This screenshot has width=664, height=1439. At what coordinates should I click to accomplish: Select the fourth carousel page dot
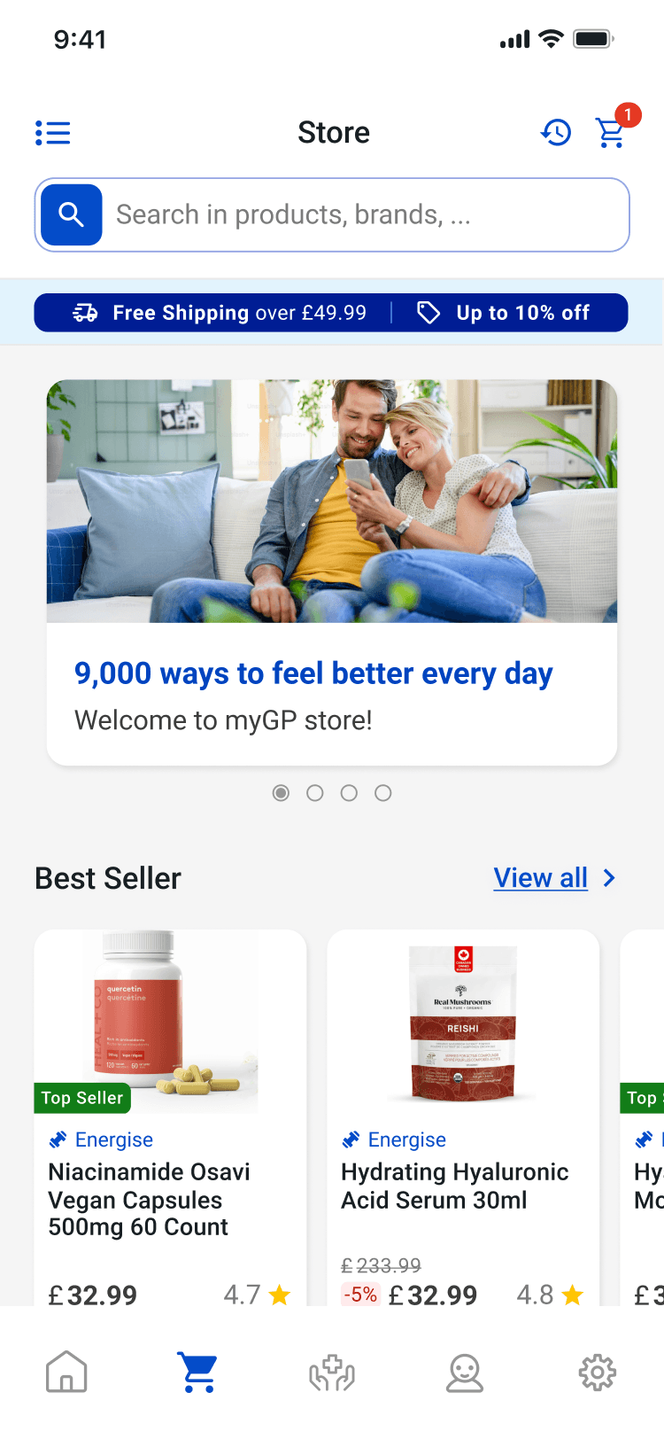[382, 793]
